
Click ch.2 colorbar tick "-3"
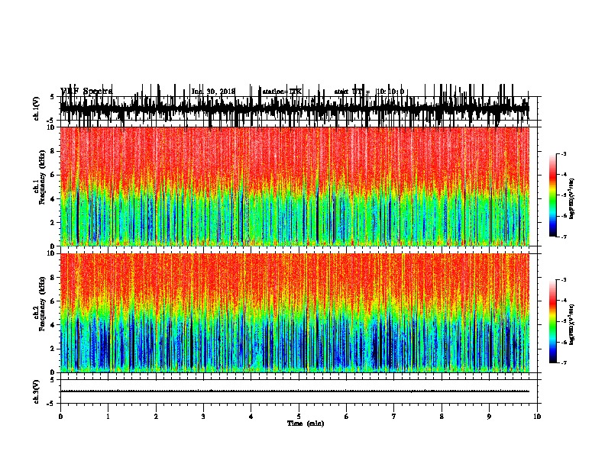tap(563, 280)
